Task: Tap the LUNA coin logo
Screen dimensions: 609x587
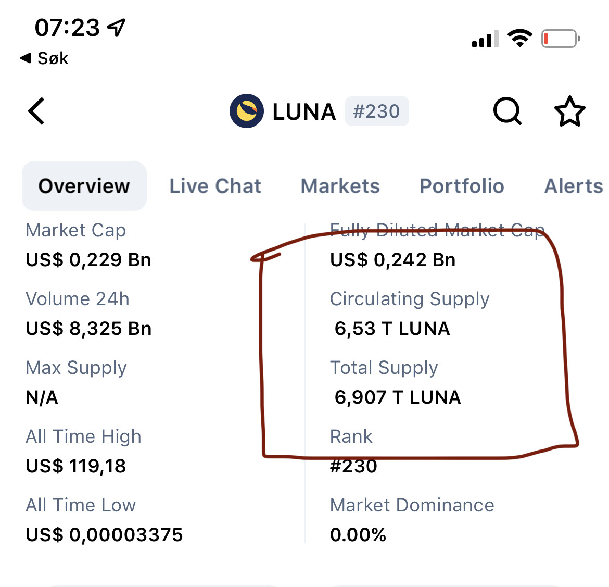Action: (x=247, y=111)
